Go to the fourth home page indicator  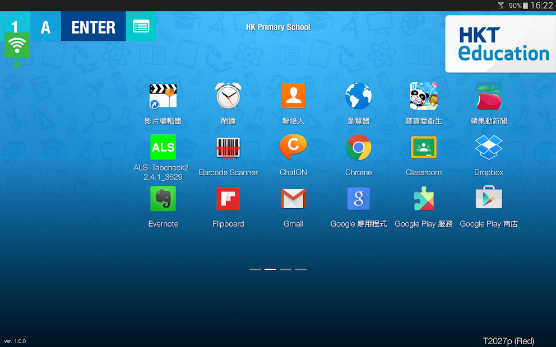[300, 269]
